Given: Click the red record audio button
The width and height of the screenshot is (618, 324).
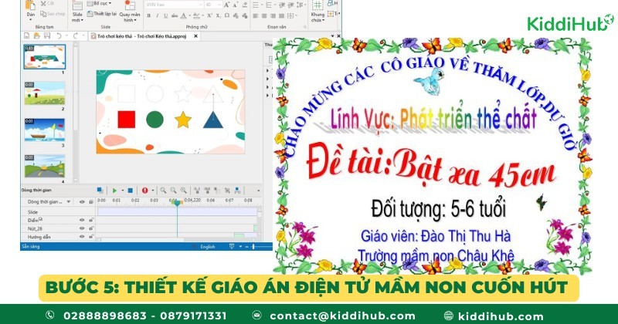Looking at the screenshot, I should [x=144, y=191].
